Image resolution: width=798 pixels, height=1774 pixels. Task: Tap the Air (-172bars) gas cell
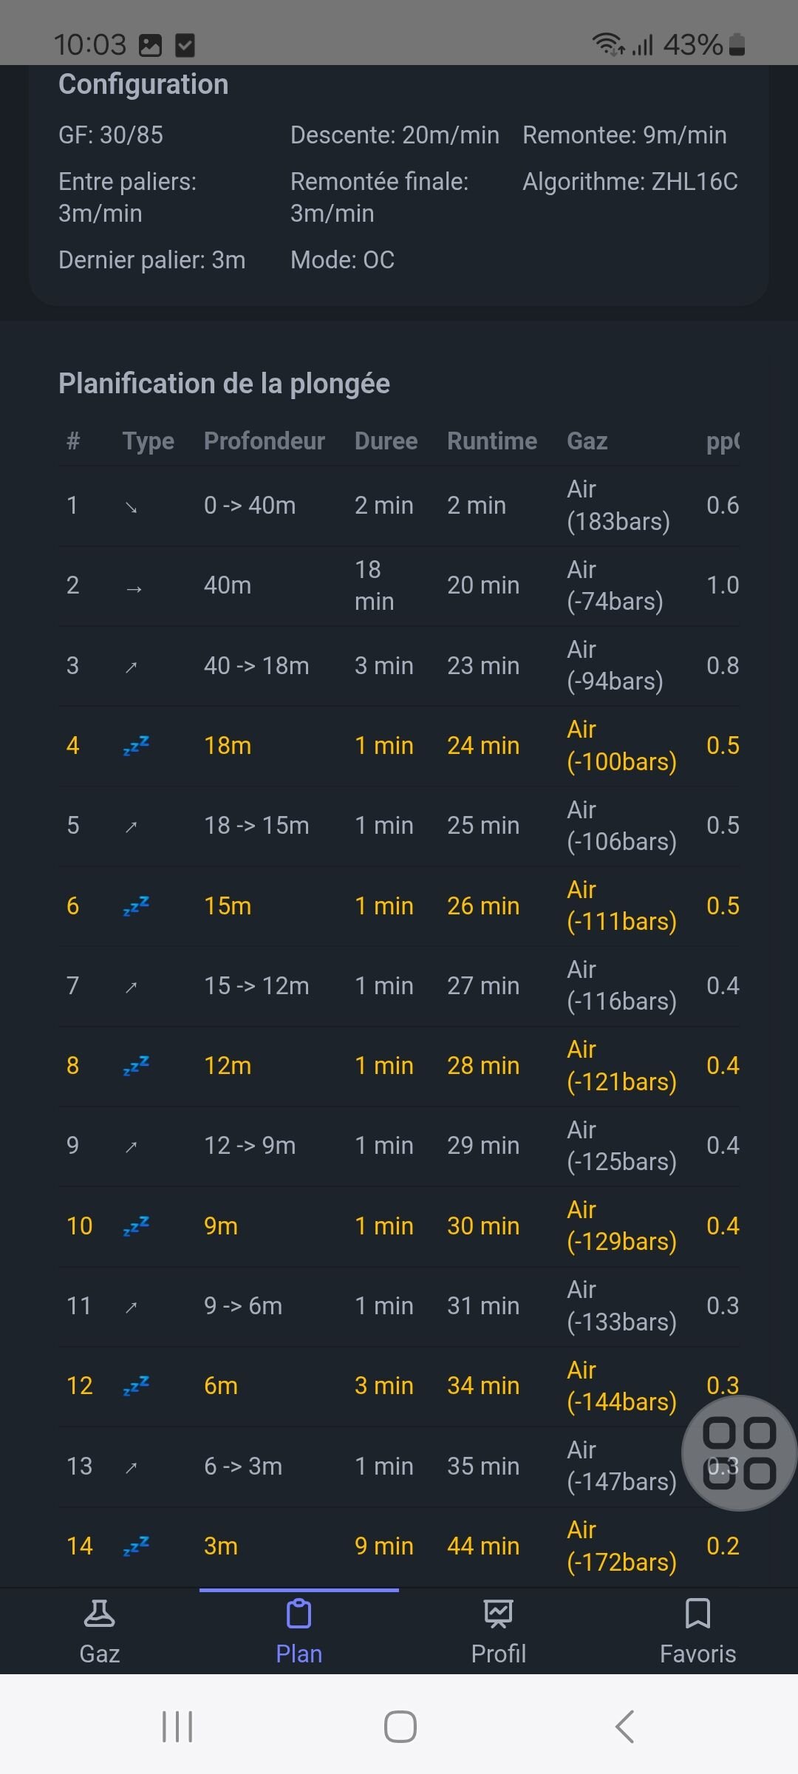tap(621, 1546)
